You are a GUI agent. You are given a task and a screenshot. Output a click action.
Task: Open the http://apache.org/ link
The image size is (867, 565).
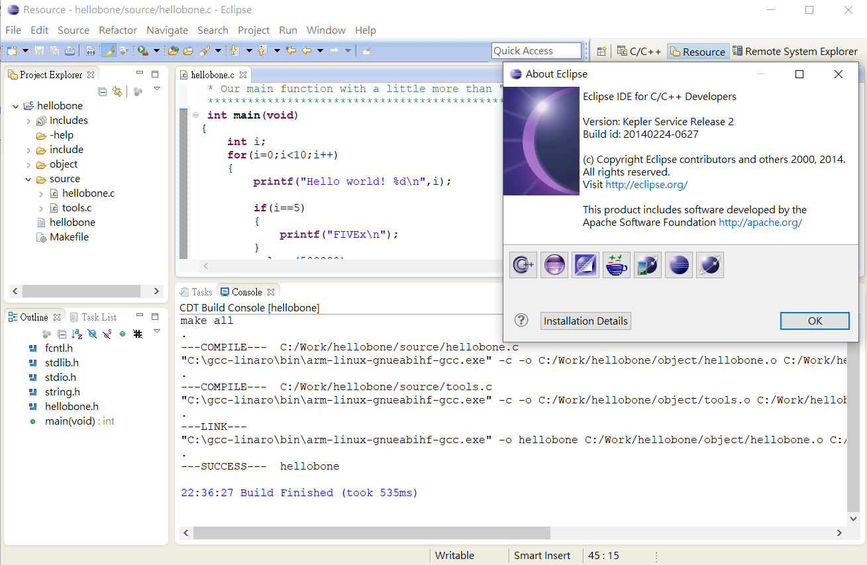click(760, 223)
